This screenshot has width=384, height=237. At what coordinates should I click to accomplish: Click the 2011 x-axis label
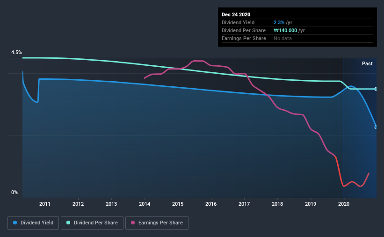pos(45,204)
